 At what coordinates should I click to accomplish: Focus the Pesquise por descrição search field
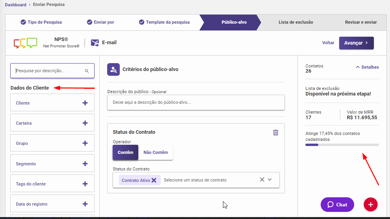(x=52, y=71)
